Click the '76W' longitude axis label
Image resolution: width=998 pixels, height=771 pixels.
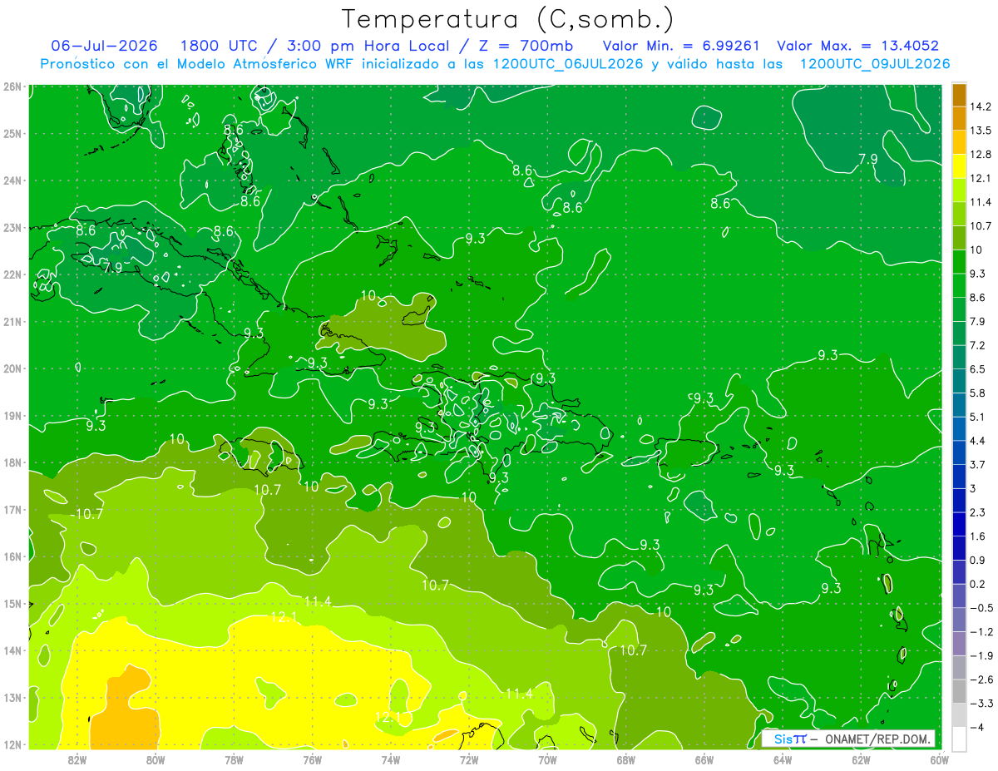pyautogui.click(x=312, y=759)
